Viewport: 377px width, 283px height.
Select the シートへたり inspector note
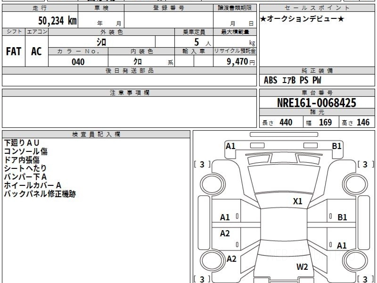click(25, 169)
